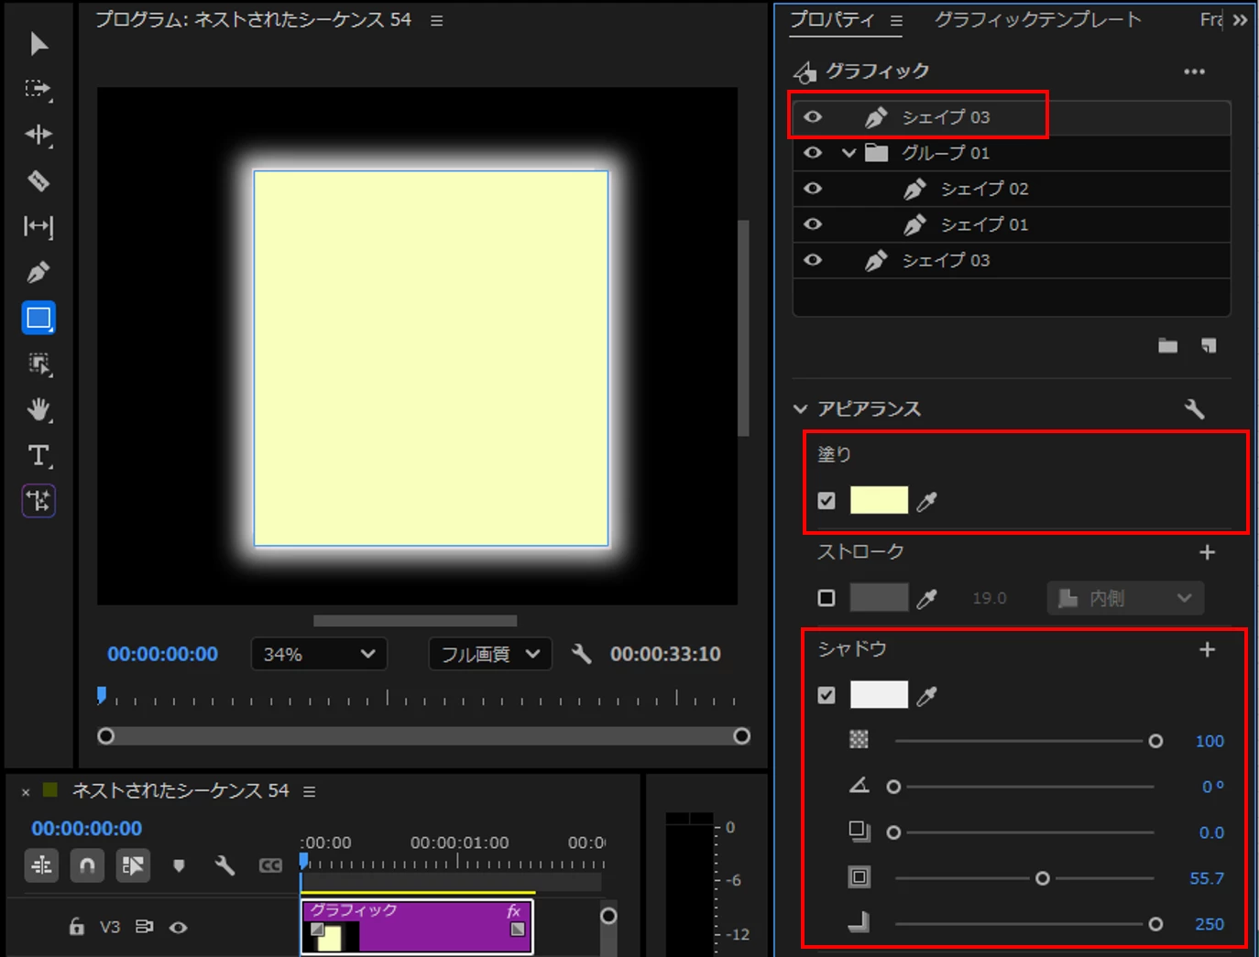Switch to the グラフィックテンプレート tab
Viewport: 1259px width, 957px height.
pos(1038,19)
